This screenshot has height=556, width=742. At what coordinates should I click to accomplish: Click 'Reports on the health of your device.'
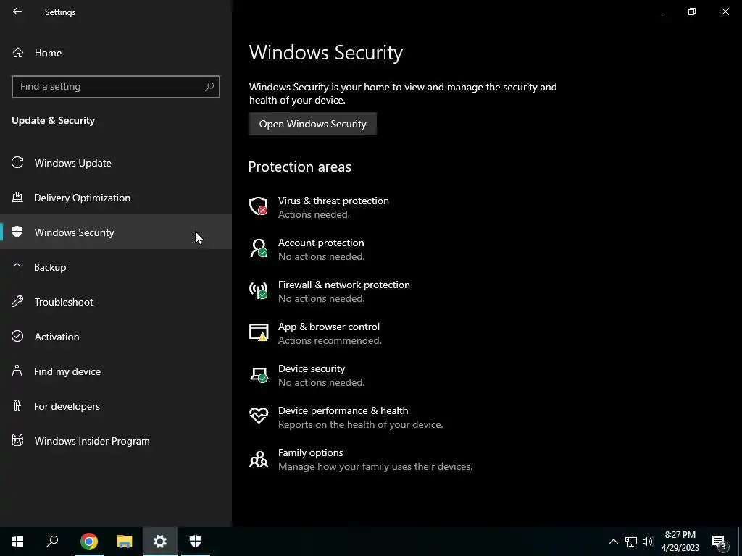pyautogui.click(x=360, y=424)
